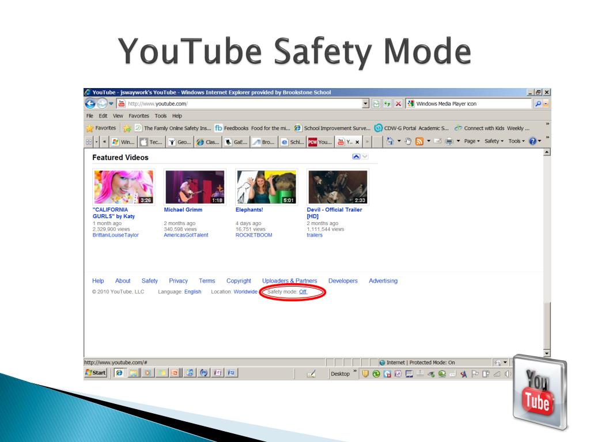Click the Add to Favorites Bar star icon
The height and width of the screenshot is (442, 590).
point(127,128)
